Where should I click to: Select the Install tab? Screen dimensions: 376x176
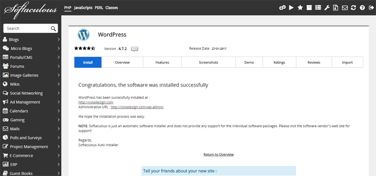[x=88, y=63]
